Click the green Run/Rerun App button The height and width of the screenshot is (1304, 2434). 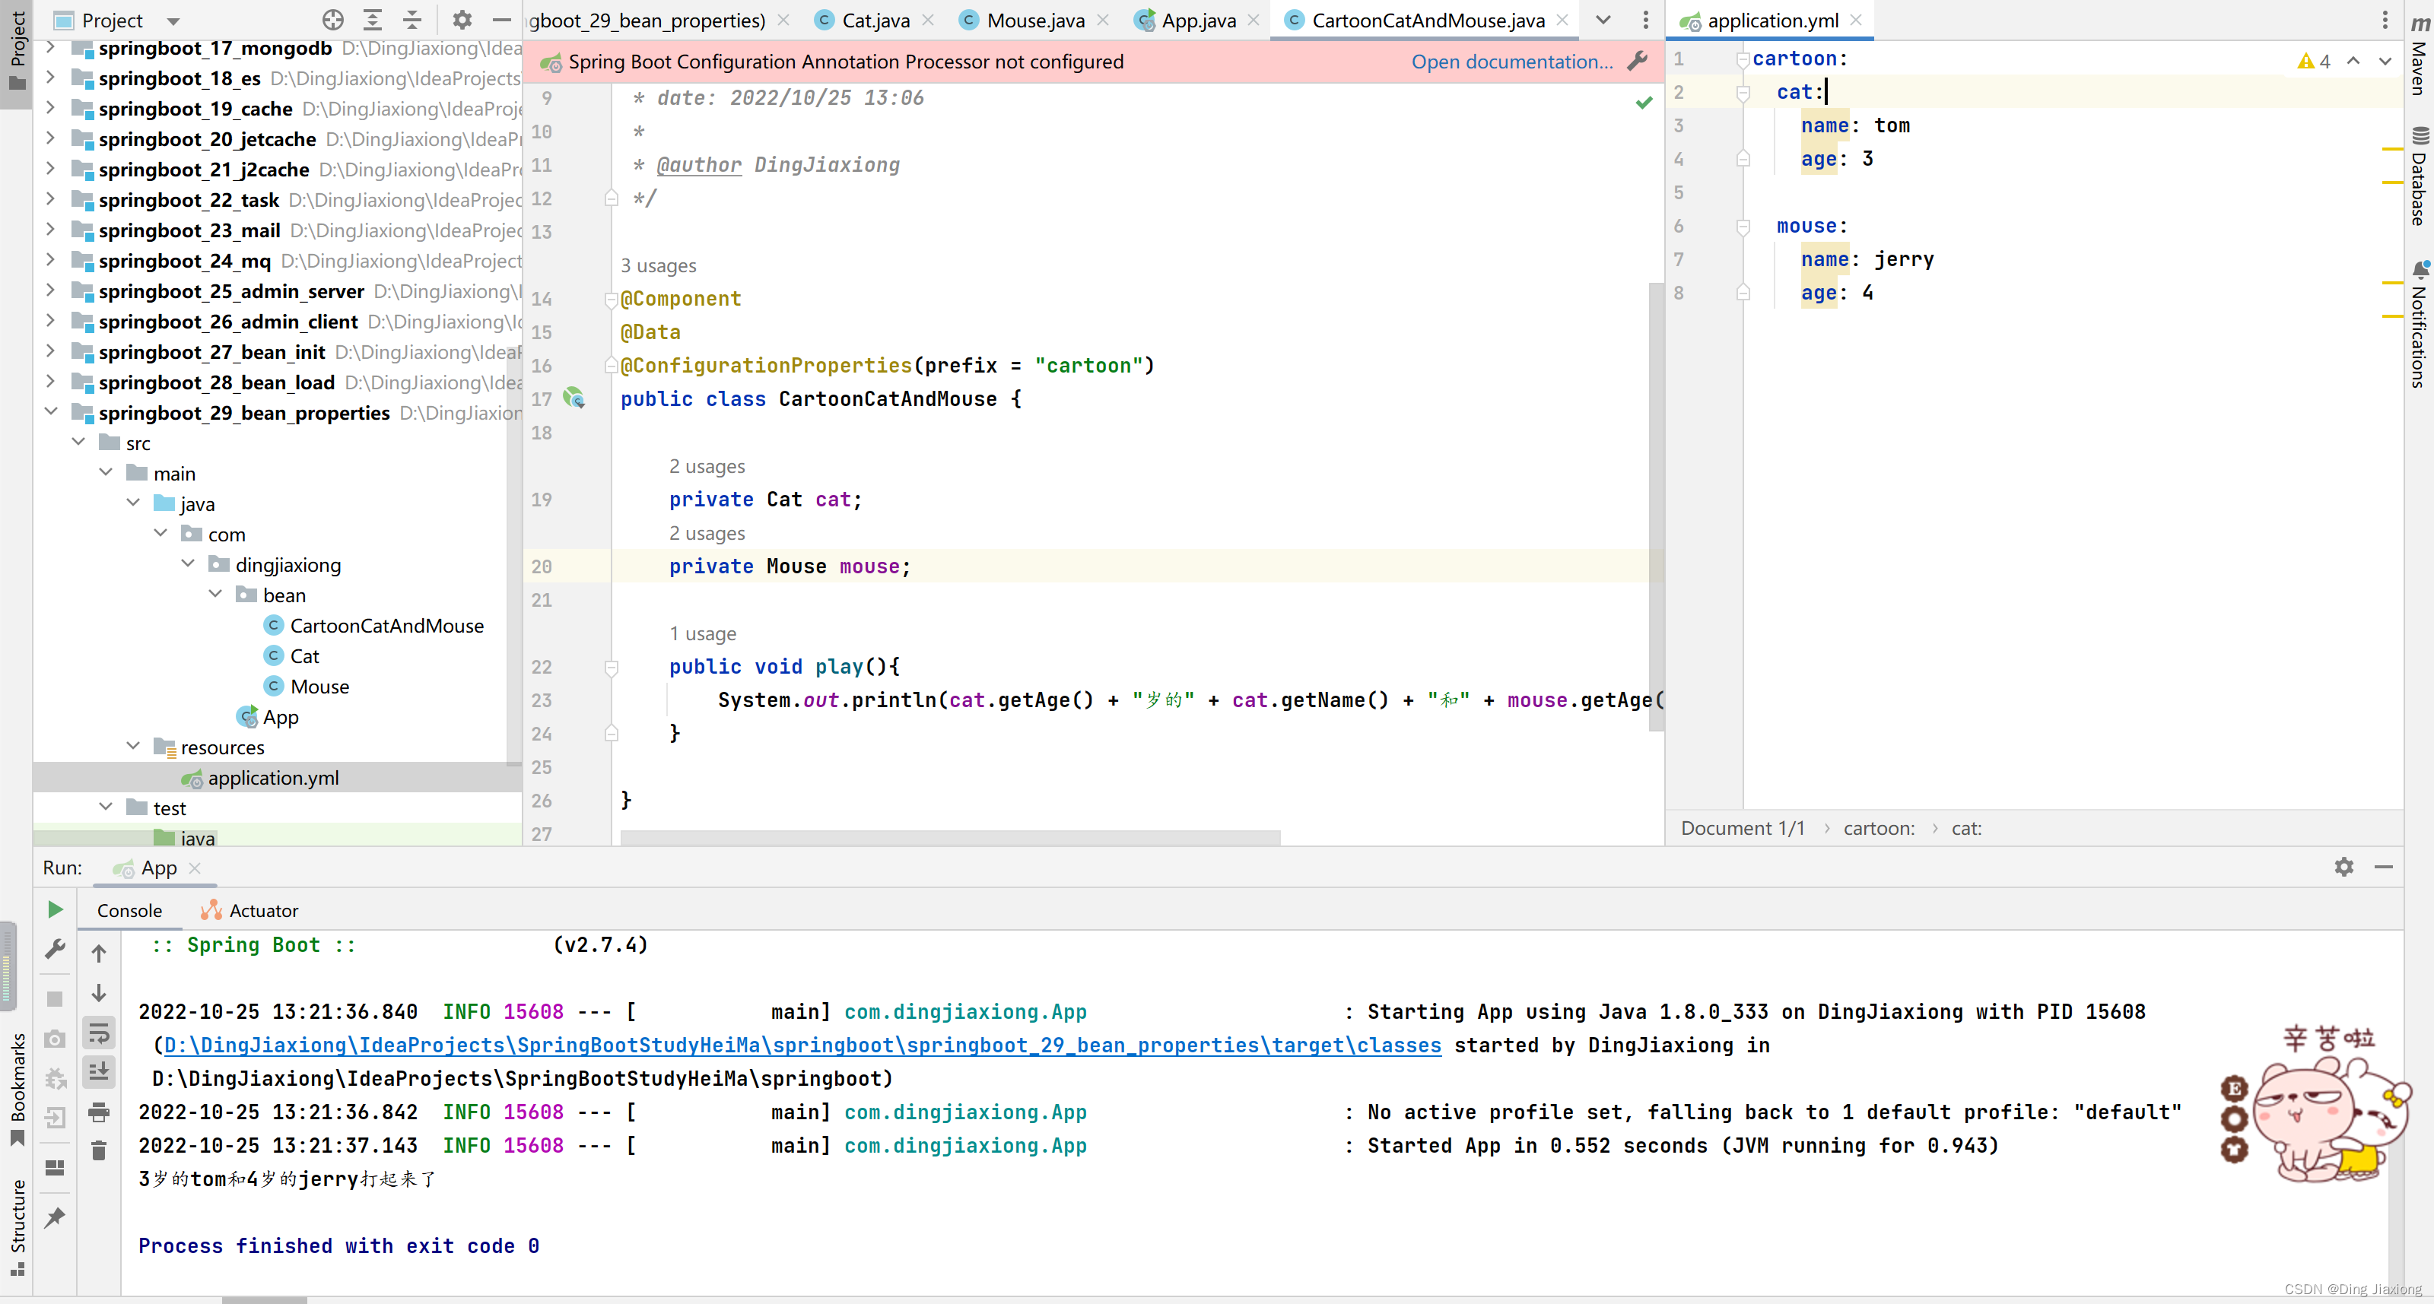point(55,909)
